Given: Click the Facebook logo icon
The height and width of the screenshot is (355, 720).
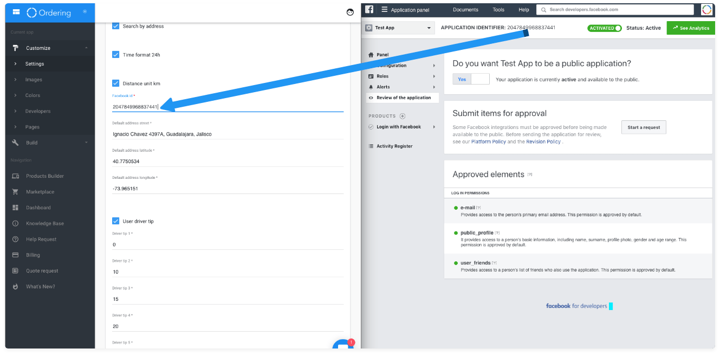Looking at the screenshot, I should pos(369,9).
